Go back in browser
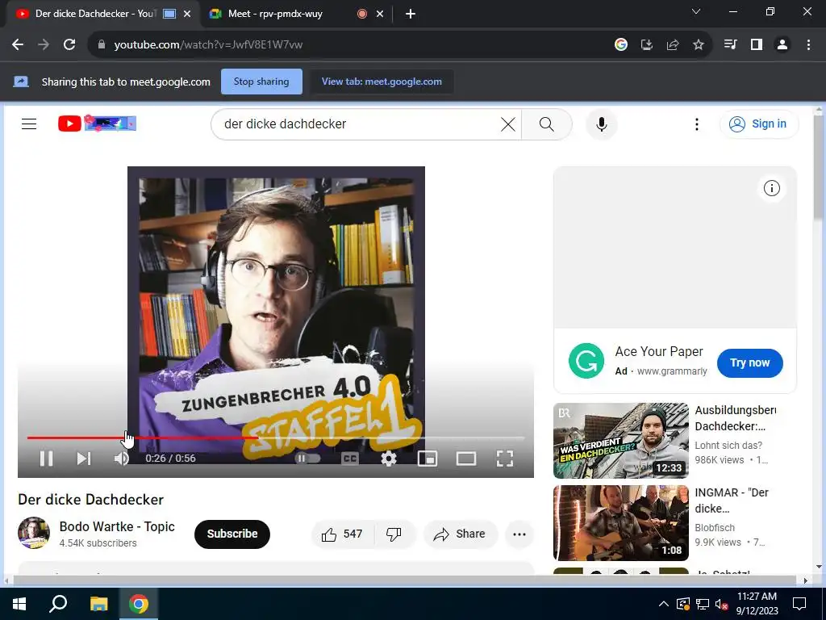This screenshot has height=620, width=826. 18,45
